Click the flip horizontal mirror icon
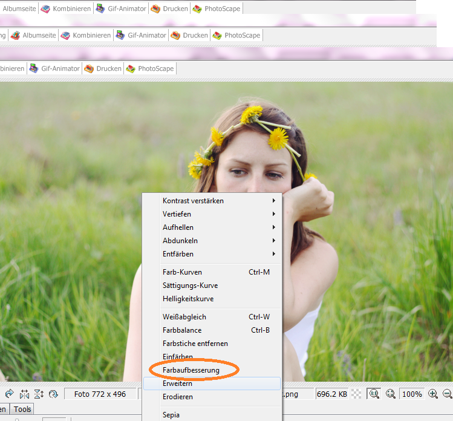Screen dimensions: 453x421 [24, 394]
